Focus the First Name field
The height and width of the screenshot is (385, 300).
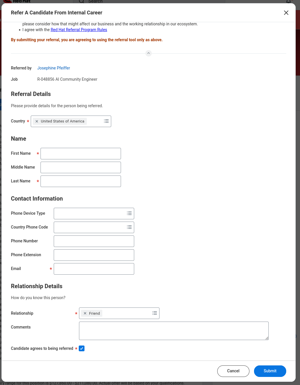click(x=81, y=154)
